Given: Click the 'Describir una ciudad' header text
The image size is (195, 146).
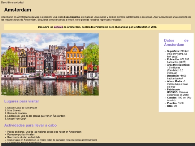Looking at the screenshot, I should click(12, 3).
